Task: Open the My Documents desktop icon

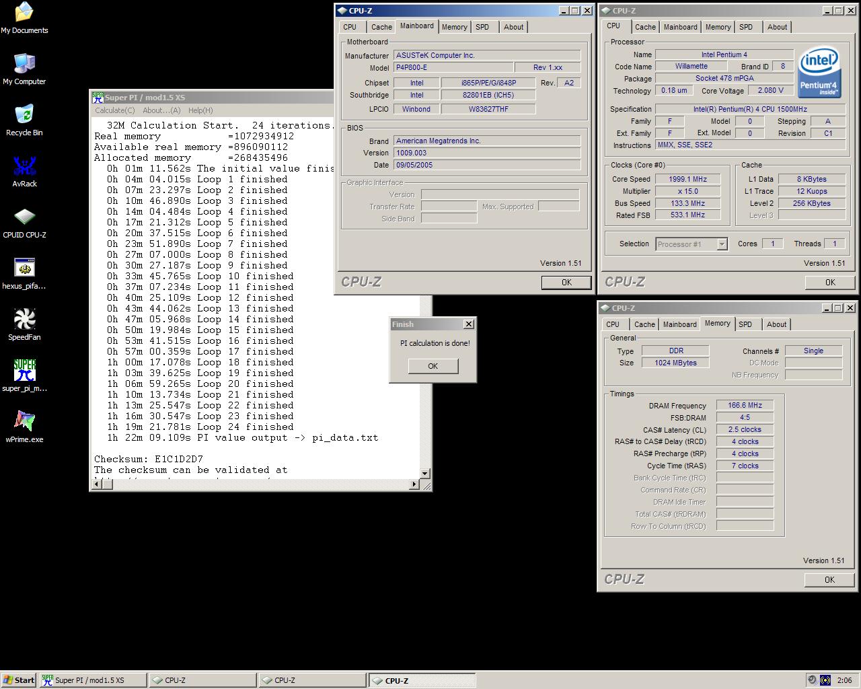Action: click(24, 17)
